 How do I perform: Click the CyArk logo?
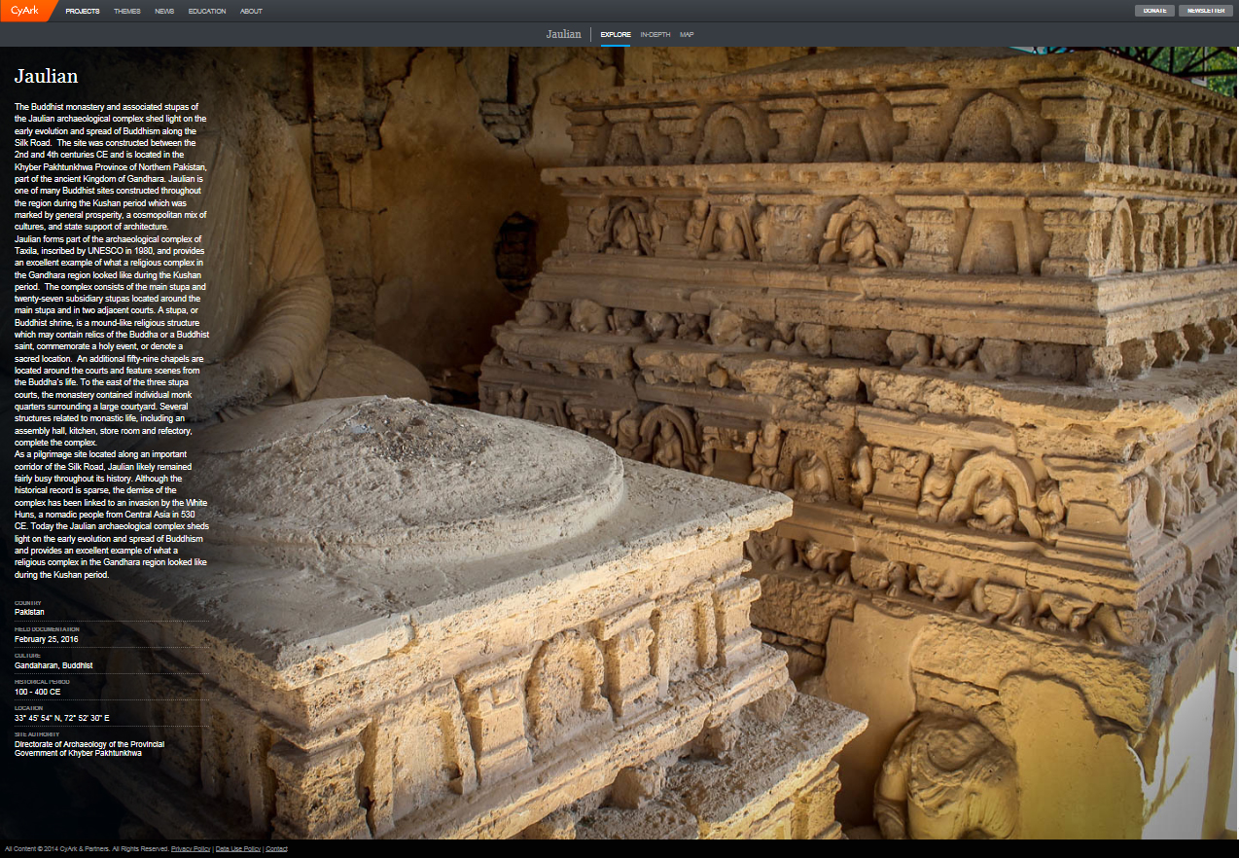pos(23,11)
